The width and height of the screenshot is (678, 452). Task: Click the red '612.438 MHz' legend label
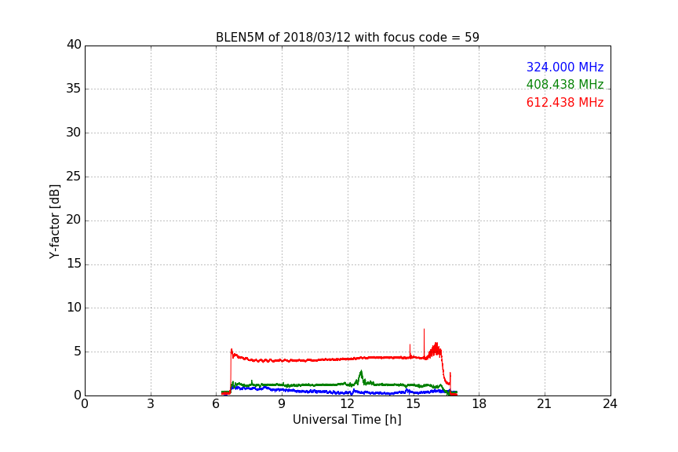click(x=565, y=103)
